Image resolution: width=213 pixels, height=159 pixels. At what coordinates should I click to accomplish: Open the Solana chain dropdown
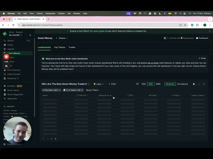[62, 38]
